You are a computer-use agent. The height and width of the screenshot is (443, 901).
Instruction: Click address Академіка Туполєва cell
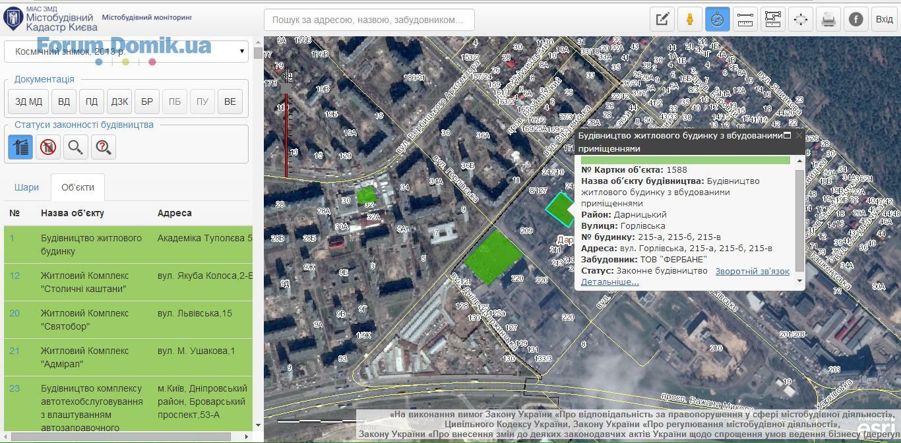205,238
